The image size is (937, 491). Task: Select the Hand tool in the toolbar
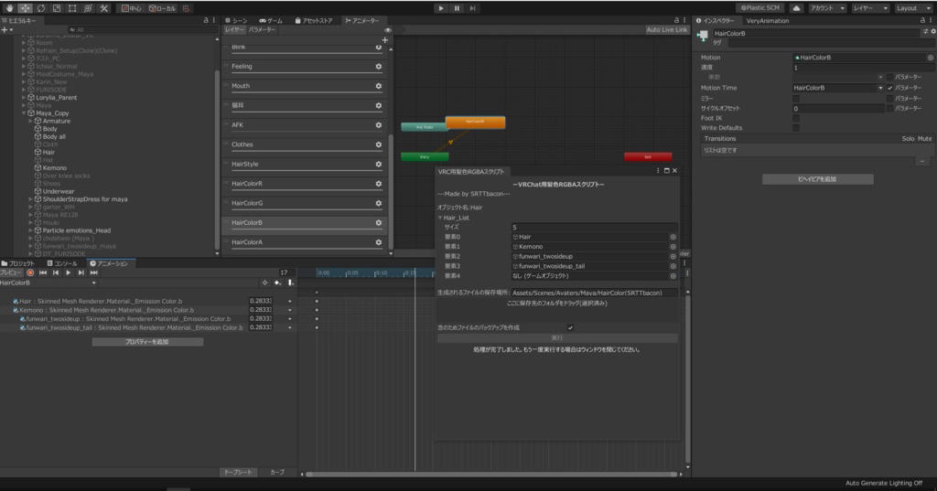coord(9,8)
